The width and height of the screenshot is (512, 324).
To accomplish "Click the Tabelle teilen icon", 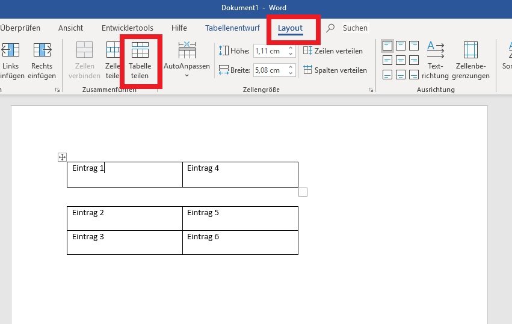I will point(140,50).
